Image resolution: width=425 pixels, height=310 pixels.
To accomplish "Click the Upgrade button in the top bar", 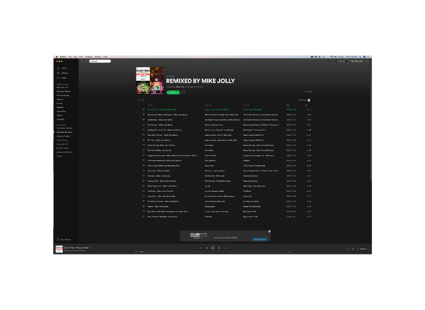I will point(341,61).
